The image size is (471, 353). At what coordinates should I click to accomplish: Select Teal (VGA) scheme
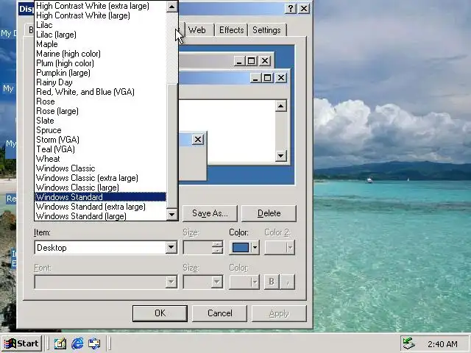coord(100,149)
